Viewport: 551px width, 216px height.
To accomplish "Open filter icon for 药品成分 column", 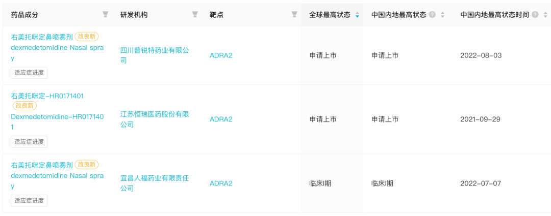I will [x=105, y=14].
